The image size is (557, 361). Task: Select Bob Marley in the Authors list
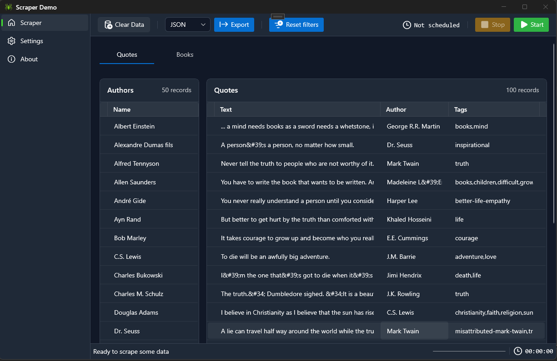coord(149,238)
